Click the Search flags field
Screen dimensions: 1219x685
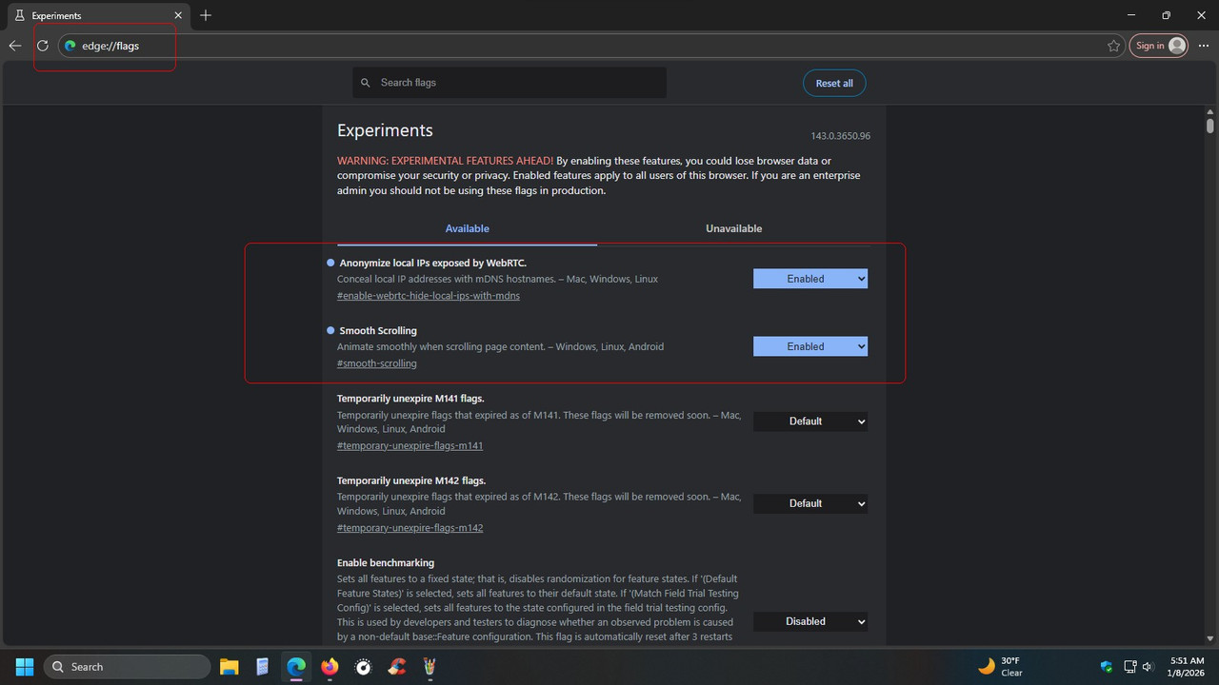pyautogui.click(x=510, y=83)
